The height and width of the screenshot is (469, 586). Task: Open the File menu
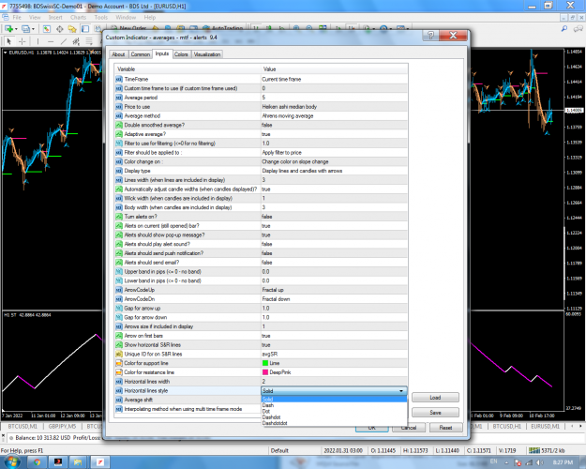pyautogui.click(x=17, y=17)
